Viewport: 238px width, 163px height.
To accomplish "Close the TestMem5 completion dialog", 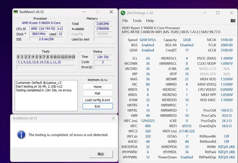I will coord(113,118).
